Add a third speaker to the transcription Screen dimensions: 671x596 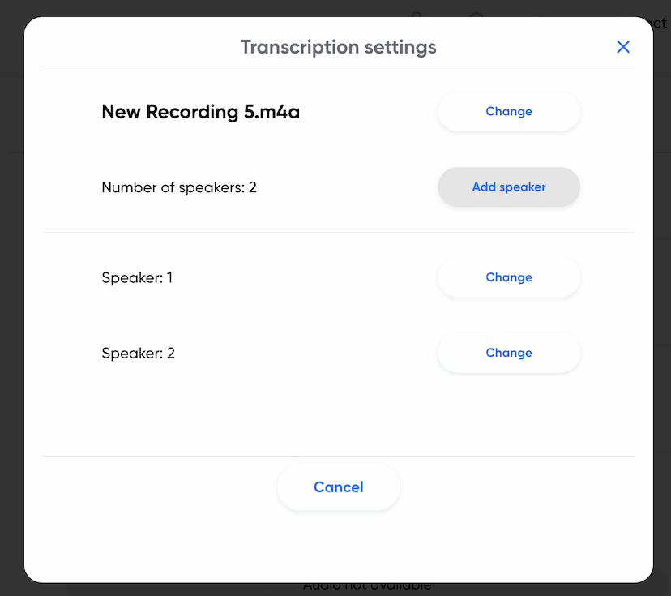click(508, 187)
